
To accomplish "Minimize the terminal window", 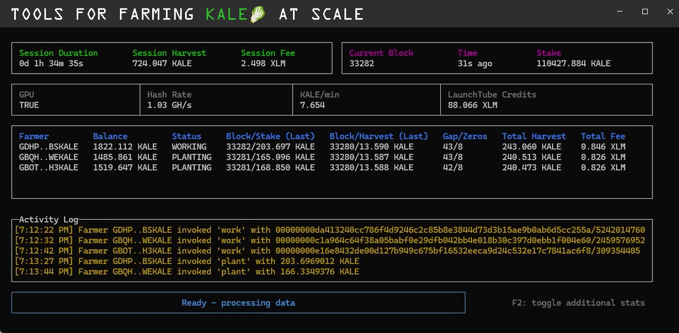I will click(619, 11).
